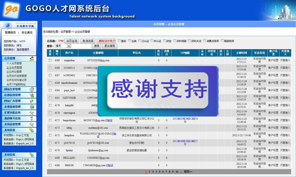This screenshot has height=177, width=296.
Task: Select 企业岗位管理 menu item
Action: [14, 72]
